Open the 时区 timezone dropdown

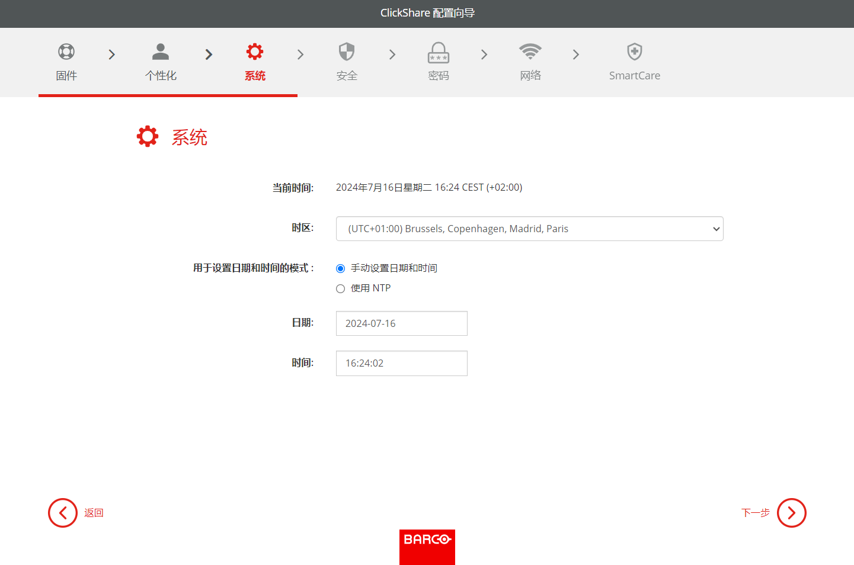click(x=530, y=229)
